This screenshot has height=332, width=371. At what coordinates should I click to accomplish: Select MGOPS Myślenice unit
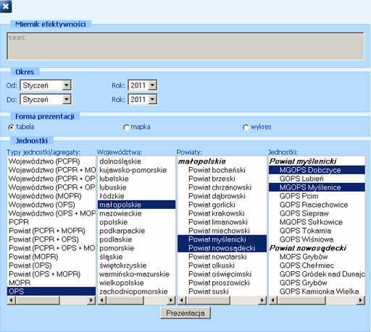(x=317, y=187)
